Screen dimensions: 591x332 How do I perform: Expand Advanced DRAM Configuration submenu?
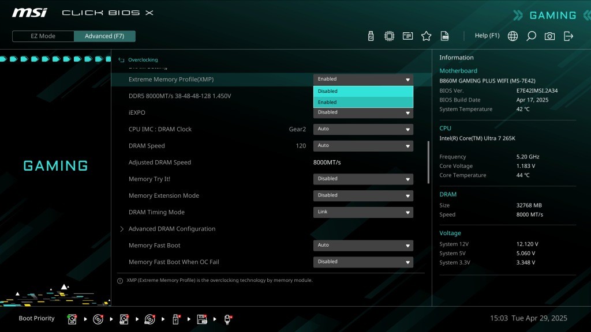click(171, 229)
